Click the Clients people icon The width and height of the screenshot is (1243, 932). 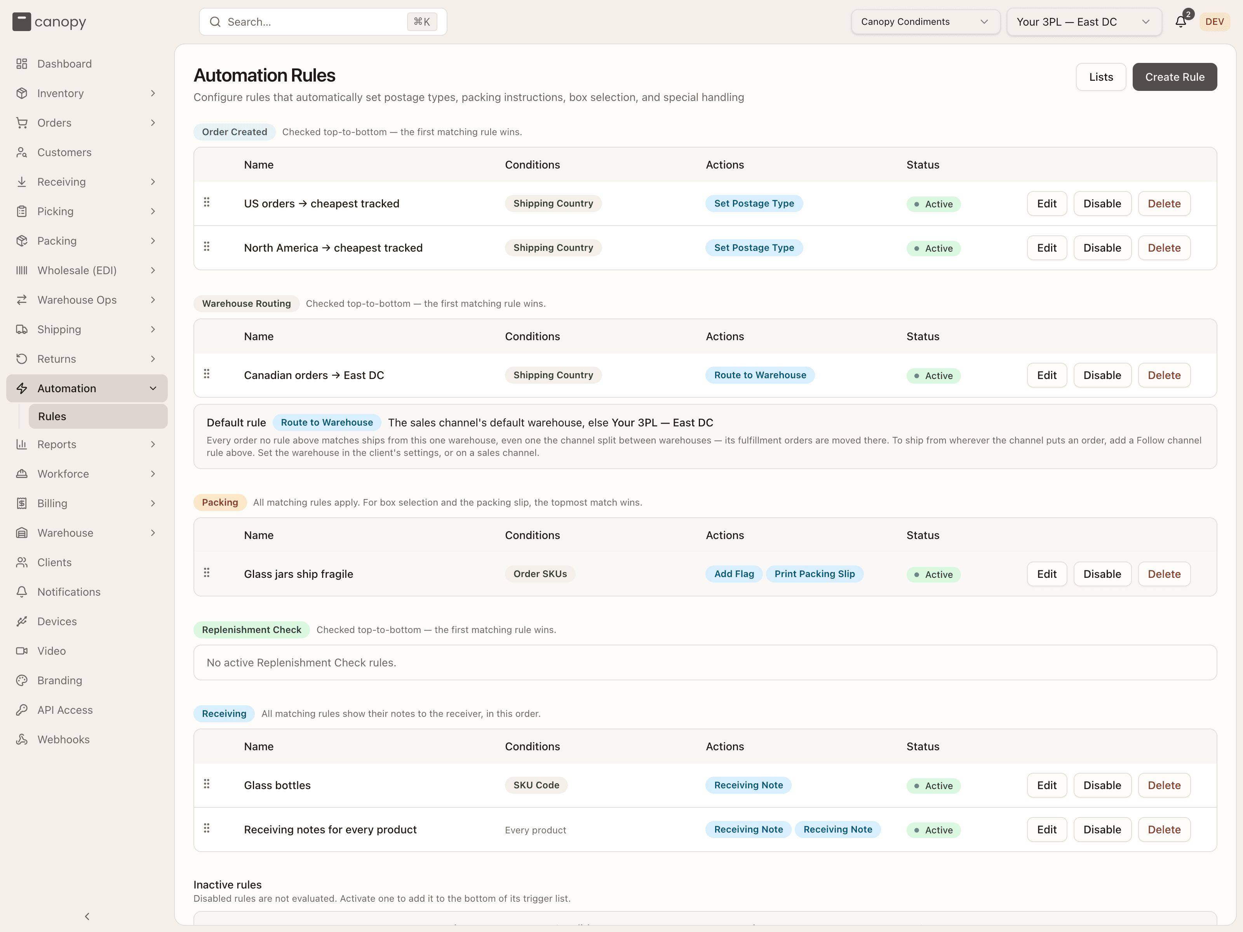pos(22,562)
